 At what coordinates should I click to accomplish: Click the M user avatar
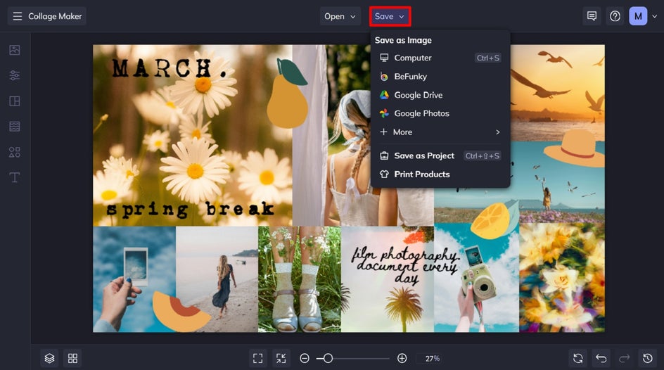pyautogui.click(x=638, y=16)
